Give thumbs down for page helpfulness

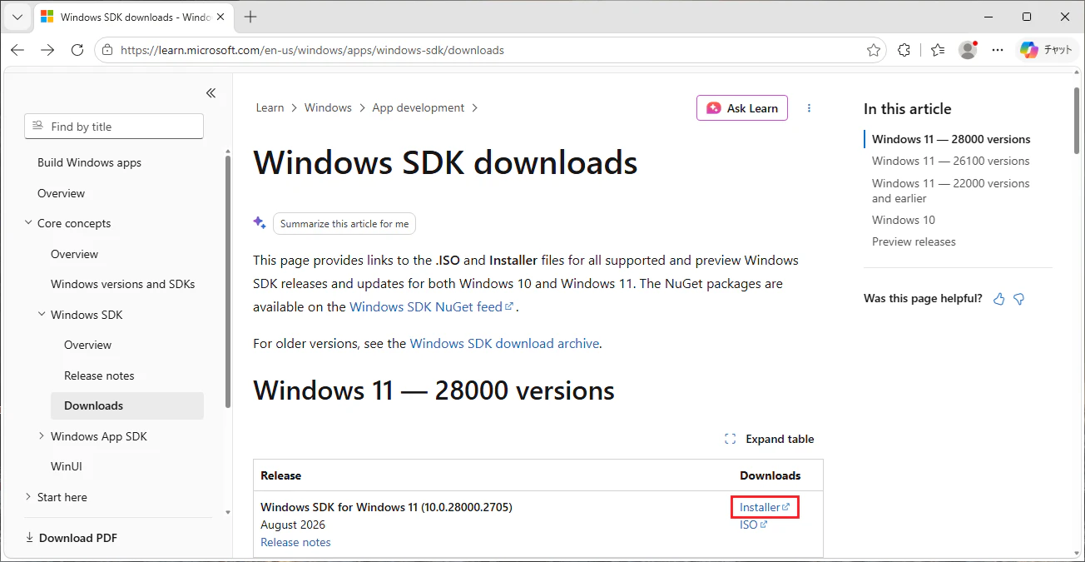pyautogui.click(x=1018, y=299)
